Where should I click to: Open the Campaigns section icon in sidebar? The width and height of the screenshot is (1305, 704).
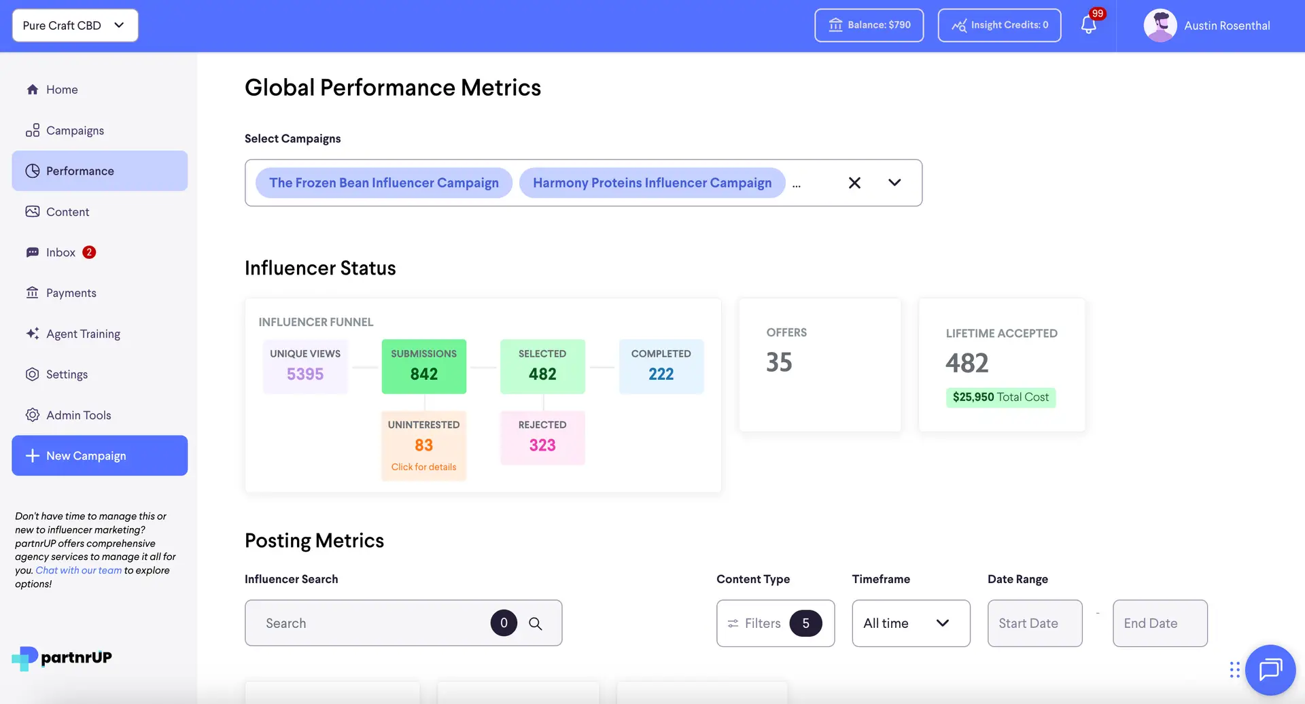(x=33, y=130)
